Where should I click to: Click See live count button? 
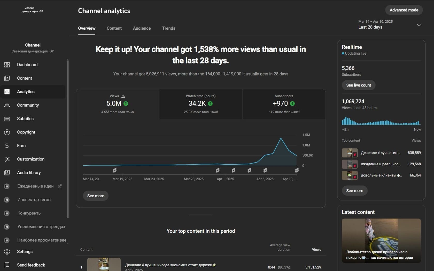pos(358,85)
